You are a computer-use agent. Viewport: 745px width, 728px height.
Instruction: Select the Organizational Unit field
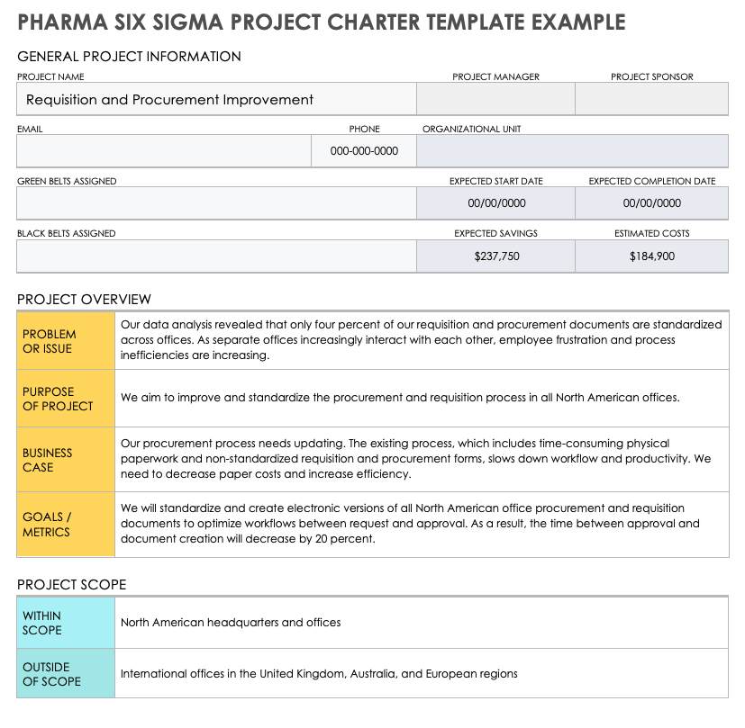click(572, 151)
